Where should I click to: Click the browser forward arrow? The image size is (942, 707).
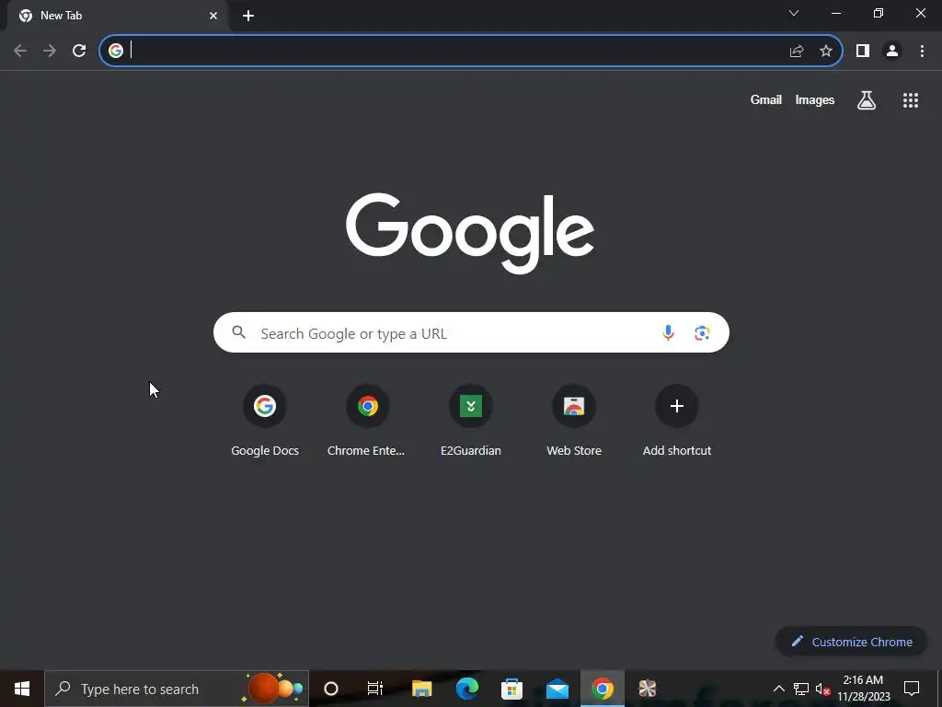(50, 51)
